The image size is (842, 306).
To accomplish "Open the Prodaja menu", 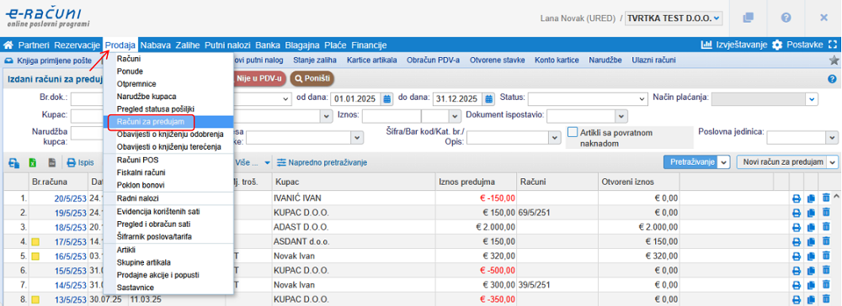I will tap(120, 45).
